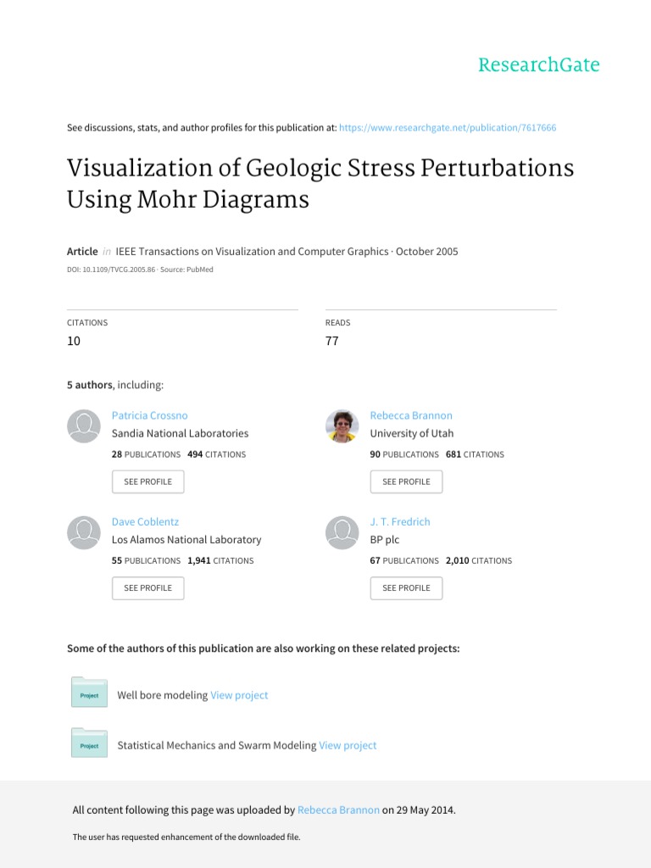Screen dimensions: 651x868
Task: Open the researchgate.net publication URL link
Action: [x=447, y=128]
